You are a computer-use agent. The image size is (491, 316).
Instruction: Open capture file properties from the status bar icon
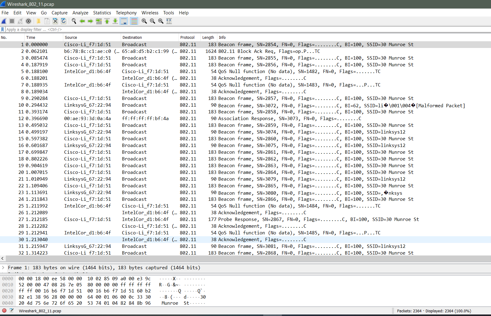tap(12, 310)
